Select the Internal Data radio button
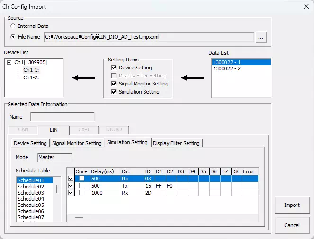 coord(13,26)
